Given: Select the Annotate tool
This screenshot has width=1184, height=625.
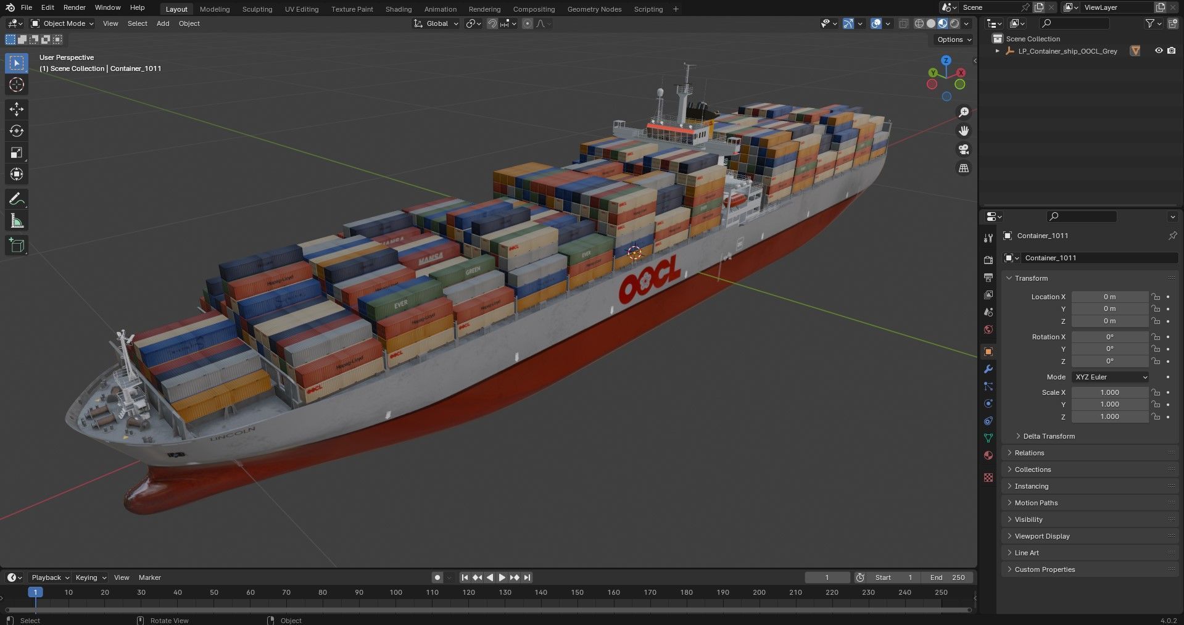Looking at the screenshot, I should [17, 199].
